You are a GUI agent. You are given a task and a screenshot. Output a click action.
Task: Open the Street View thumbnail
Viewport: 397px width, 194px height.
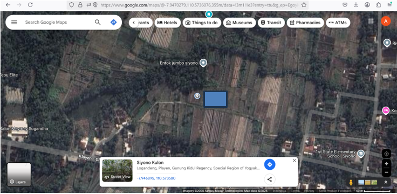(x=117, y=170)
